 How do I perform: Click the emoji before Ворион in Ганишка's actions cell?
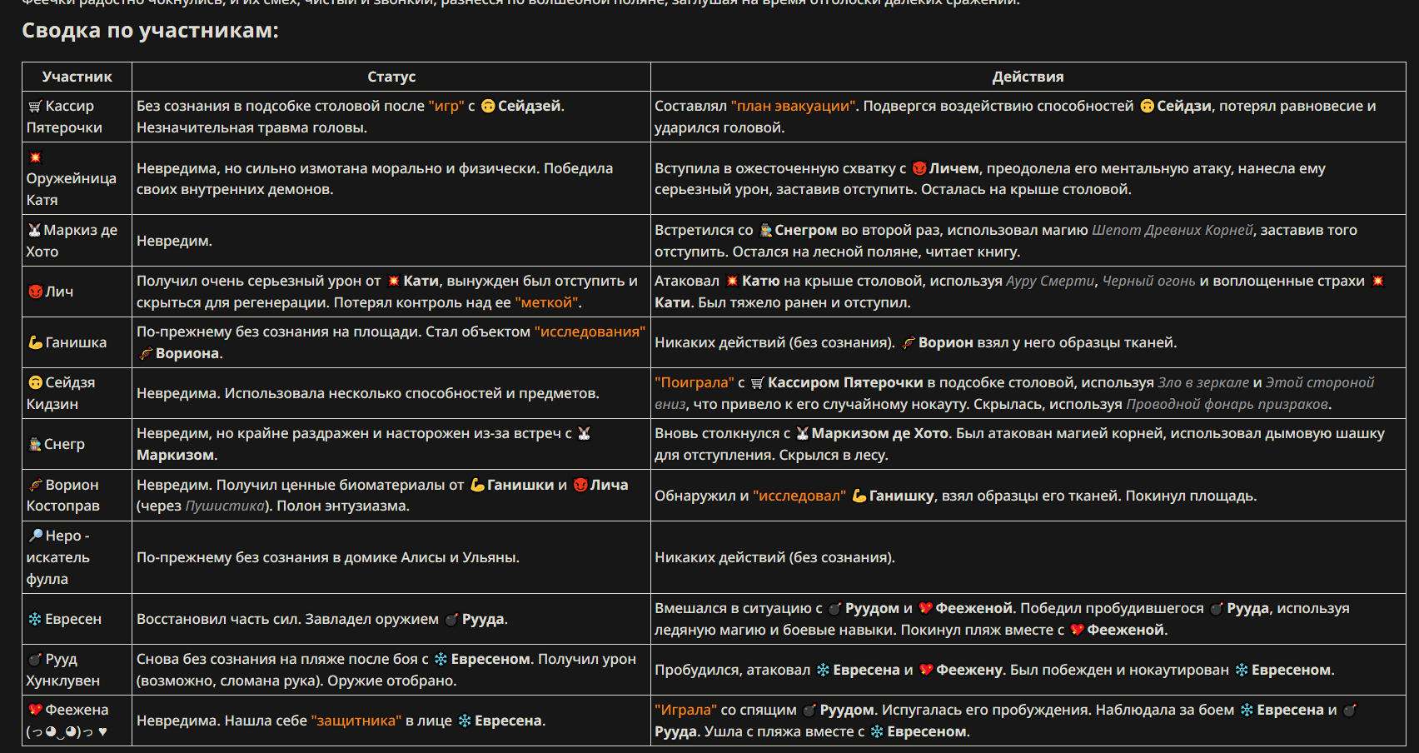click(x=909, y=342)
